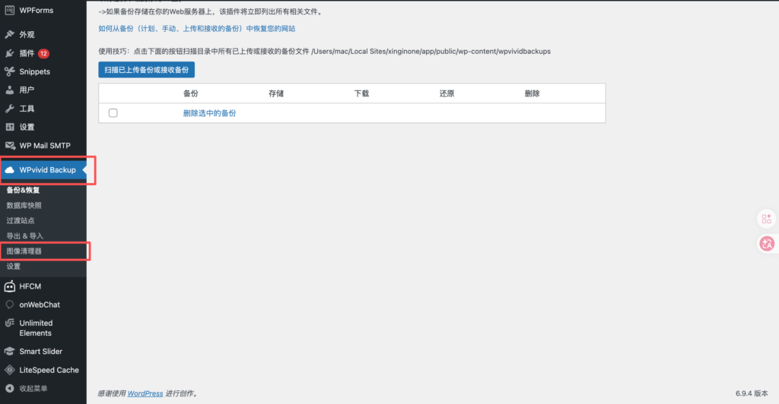The image size is (779, 404).
Task: Click the 扫描已上传备份或接收备份 button
Action: coord(147,70)
